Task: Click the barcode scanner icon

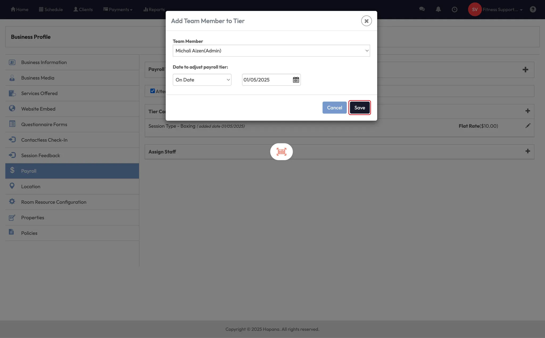Action: (x=281, y=152)
